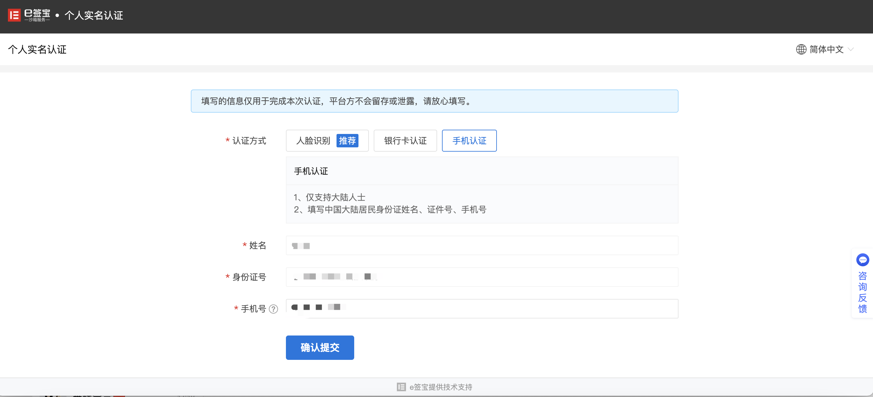Click the 身份证号 field label
This screenshot has width=873, height=397.
point(249,277)
